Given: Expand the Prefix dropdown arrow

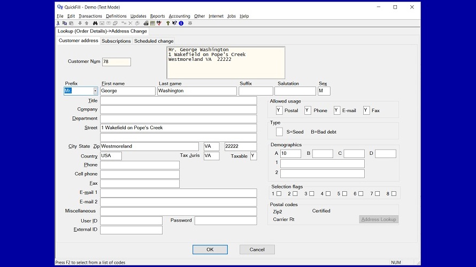Looking at the screenshot, I should [x=95, y=91].
